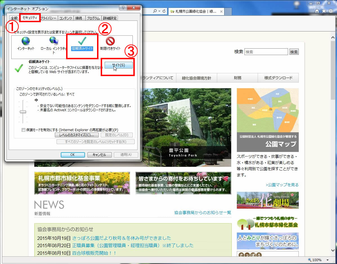Click the security level slider handle
The height and width of the screenshot is (264, 337).
[x=23, y=112]
